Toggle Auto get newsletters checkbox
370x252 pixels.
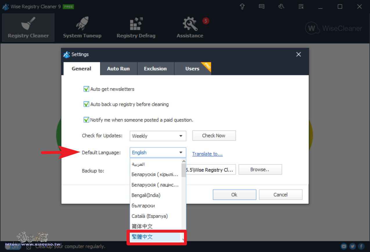[86, 89]
